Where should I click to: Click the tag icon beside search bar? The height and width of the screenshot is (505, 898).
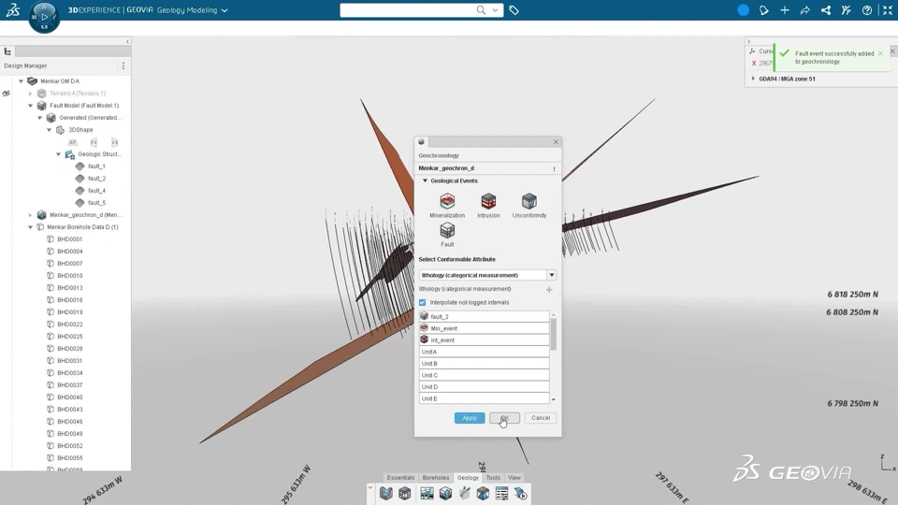[x=514, y=10]
